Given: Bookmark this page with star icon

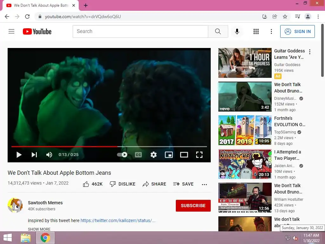Looking at the screenshot, I should pos(285,17).
